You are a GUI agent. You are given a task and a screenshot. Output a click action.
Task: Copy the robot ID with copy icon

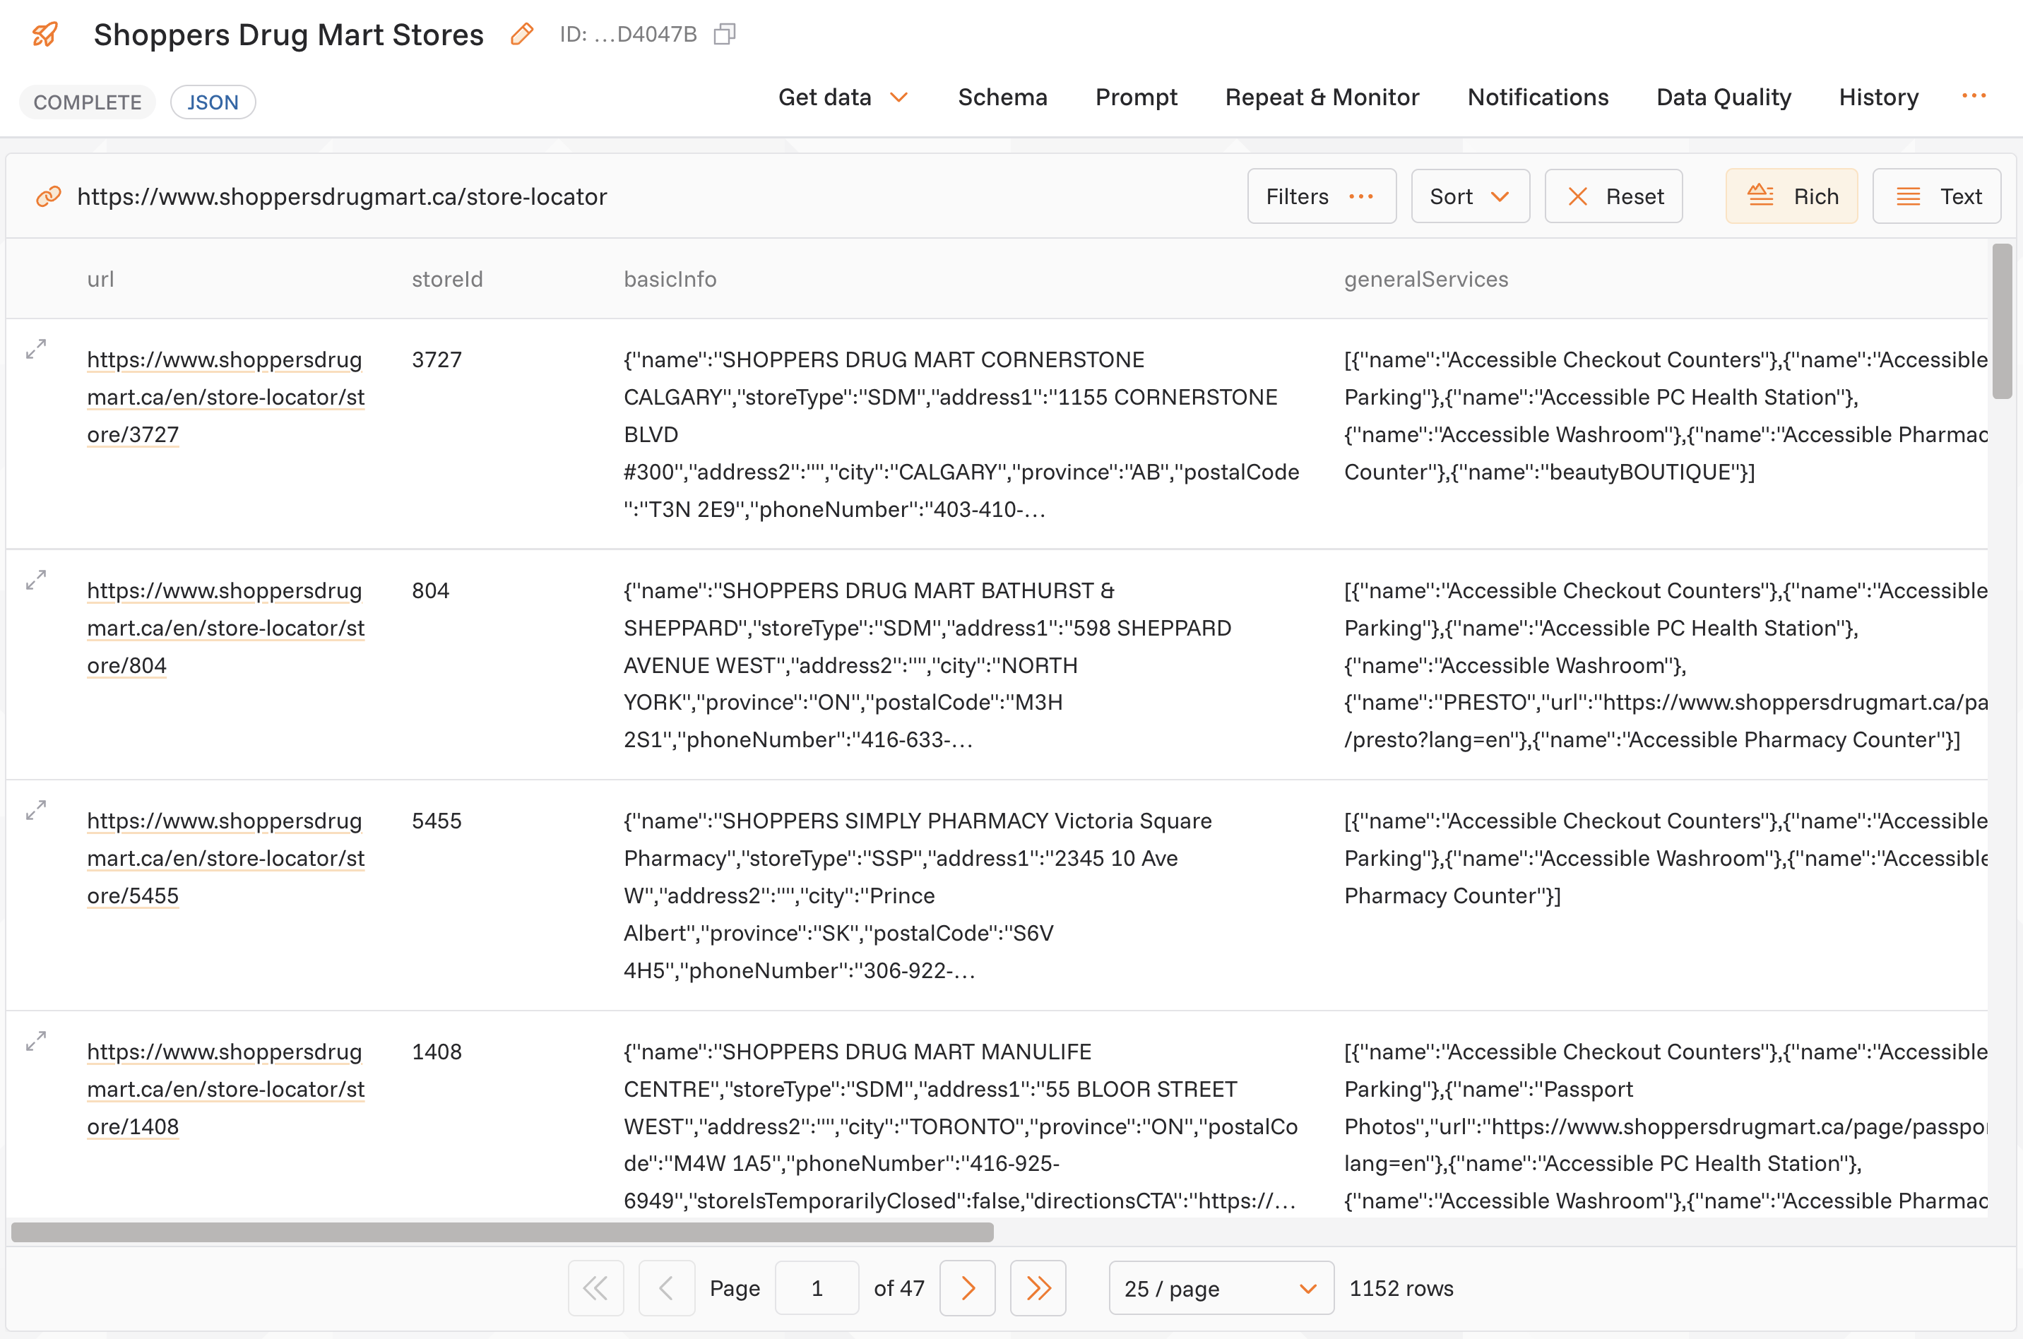(x=724, y=34)
